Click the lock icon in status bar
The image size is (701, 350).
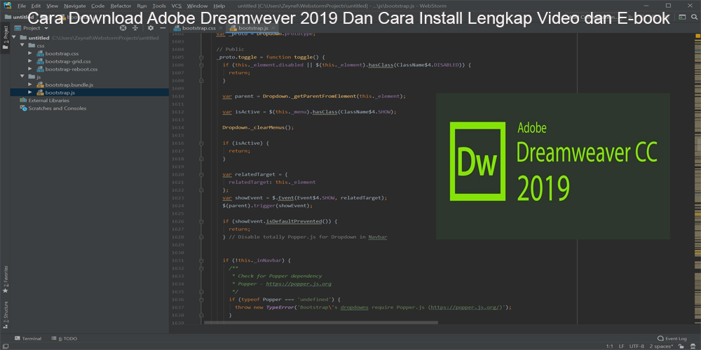tap(682, 346)
